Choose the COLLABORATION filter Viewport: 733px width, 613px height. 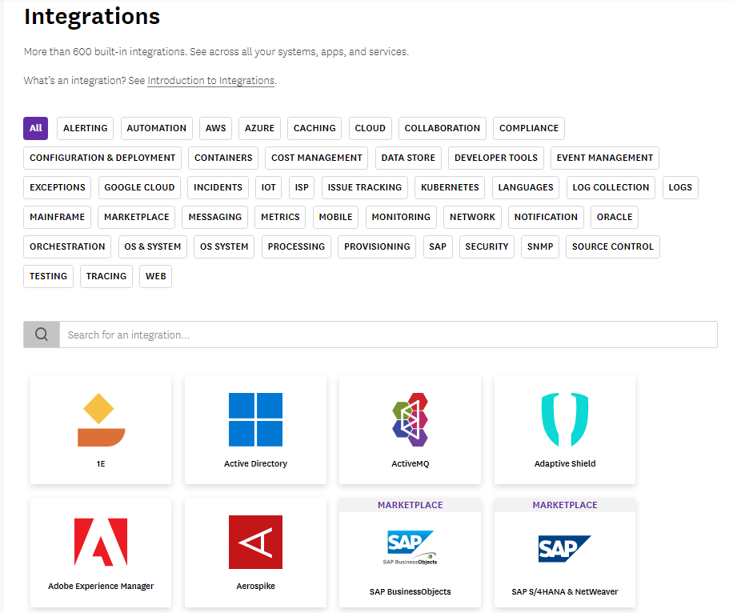click(x=443, y=128)
